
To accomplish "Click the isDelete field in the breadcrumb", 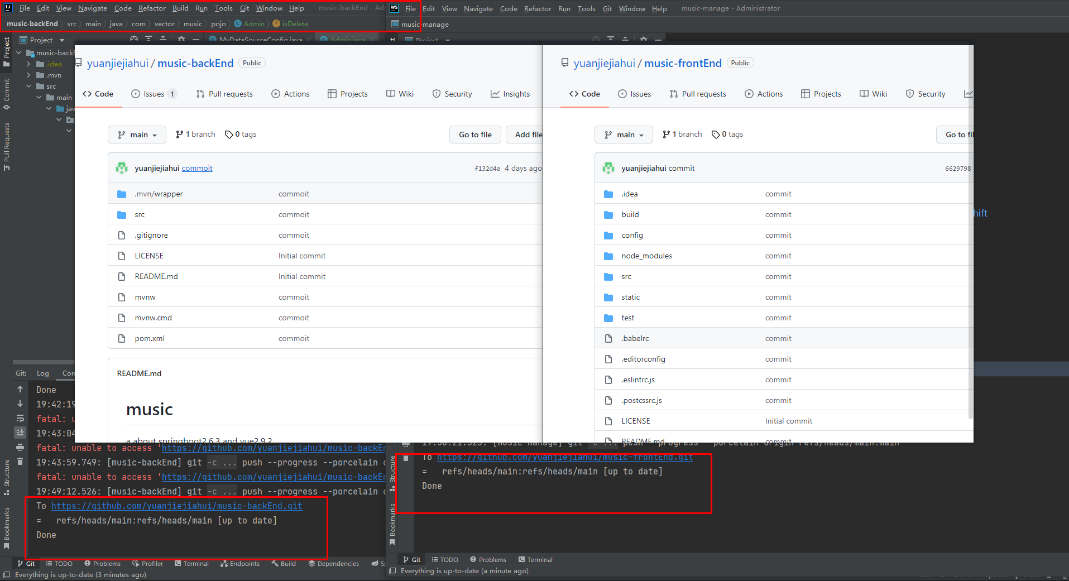I will pos(295,23).
